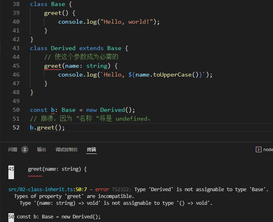Click the Derived class name on line 43
Image resolution: width=273 pixels, height=222 pixels.
point(63,48)
